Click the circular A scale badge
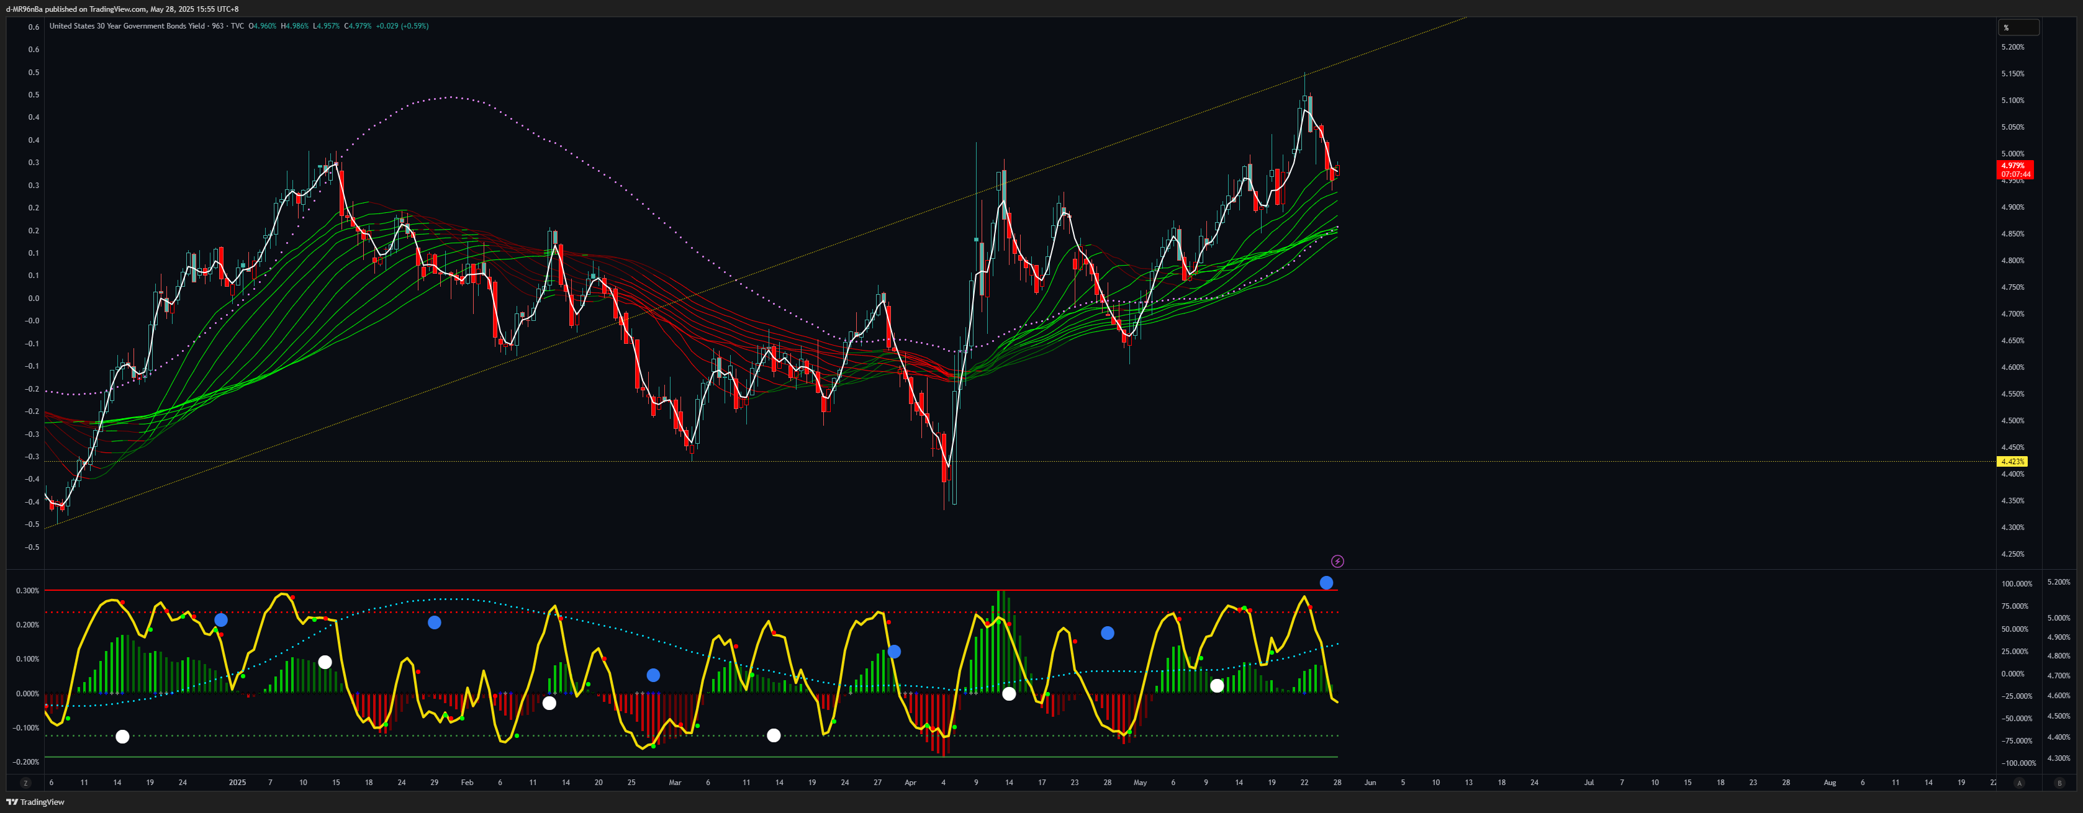This screenshot has width=2083, height=813. click(2019, 783)
